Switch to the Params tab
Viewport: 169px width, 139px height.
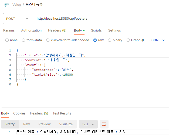pos(9,30)
